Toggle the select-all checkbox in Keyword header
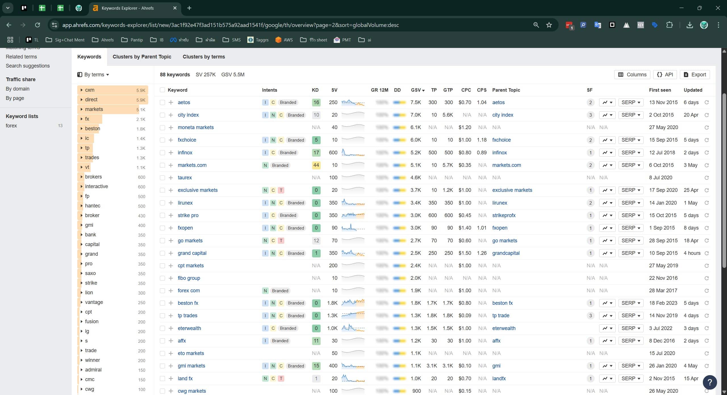The image size is (727, 395). (x=162, y=90)
